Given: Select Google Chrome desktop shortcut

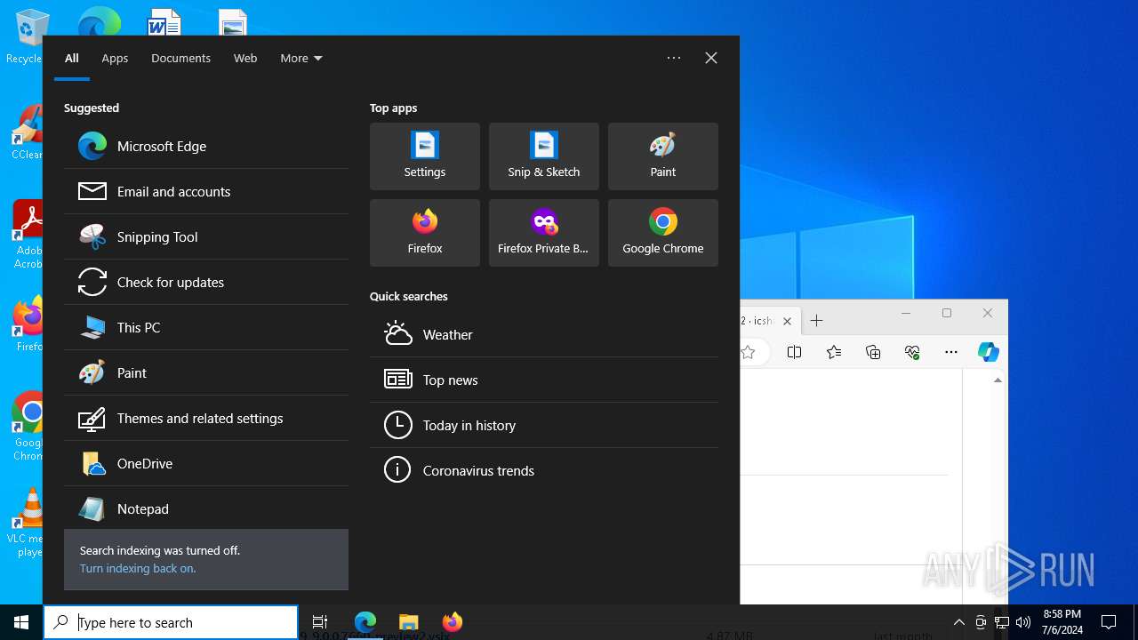Looking at the screenshot, I should pos(27,426).
